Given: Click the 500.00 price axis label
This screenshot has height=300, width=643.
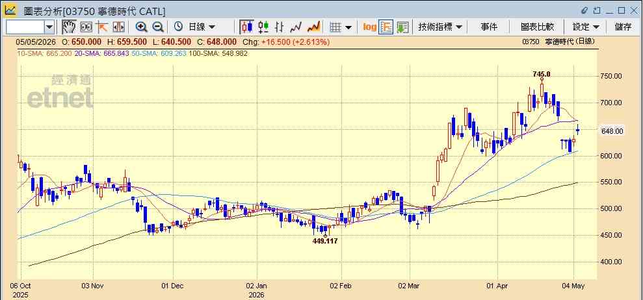Looking at the screenshot, I should click(x=612, y=208).
